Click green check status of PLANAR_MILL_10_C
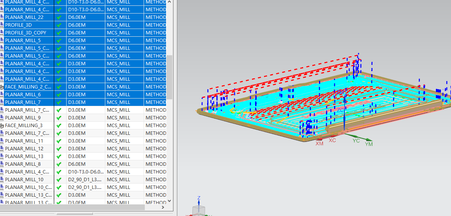The height and width of the screenshot is (216, 451). (59, 187)
